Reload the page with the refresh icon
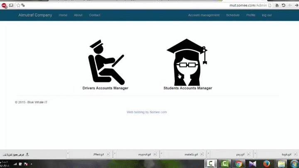 click(283, 5)
